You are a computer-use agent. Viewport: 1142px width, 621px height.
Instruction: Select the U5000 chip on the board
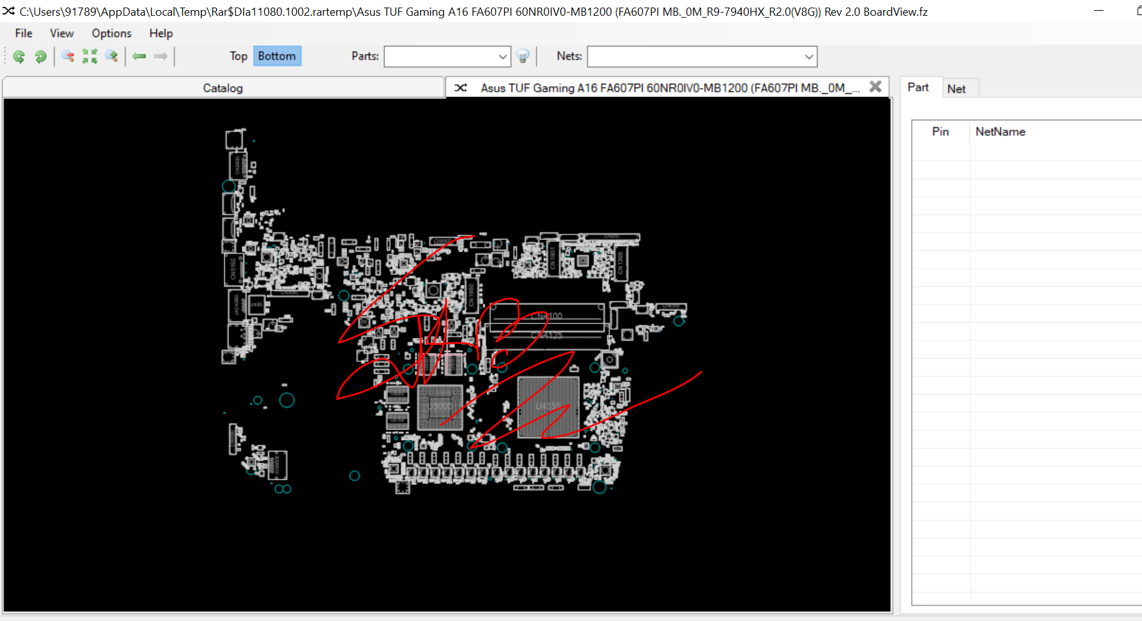[x=439, y=407]
